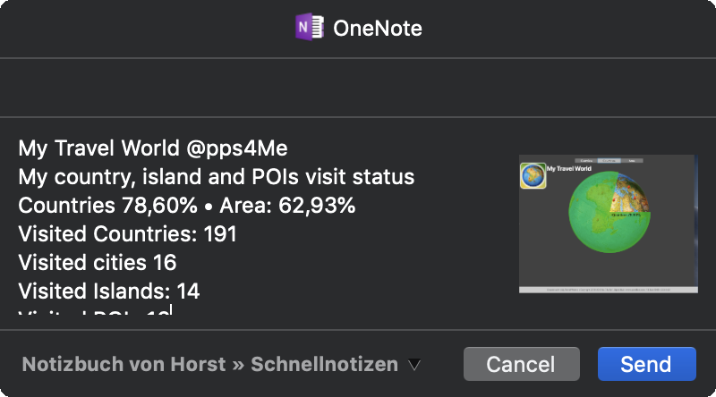The width and height of the screenshot is (716, 397).
Task: Click the segmented tab bar inside the thumbnail
Action: click(609, 161)
